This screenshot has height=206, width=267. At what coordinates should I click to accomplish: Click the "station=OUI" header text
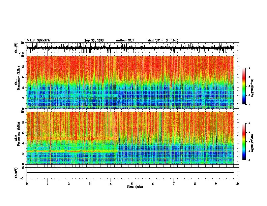point(125,40)
